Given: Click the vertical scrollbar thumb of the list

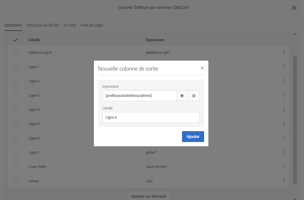Looking at the screenshot, I should coord(295,120).
